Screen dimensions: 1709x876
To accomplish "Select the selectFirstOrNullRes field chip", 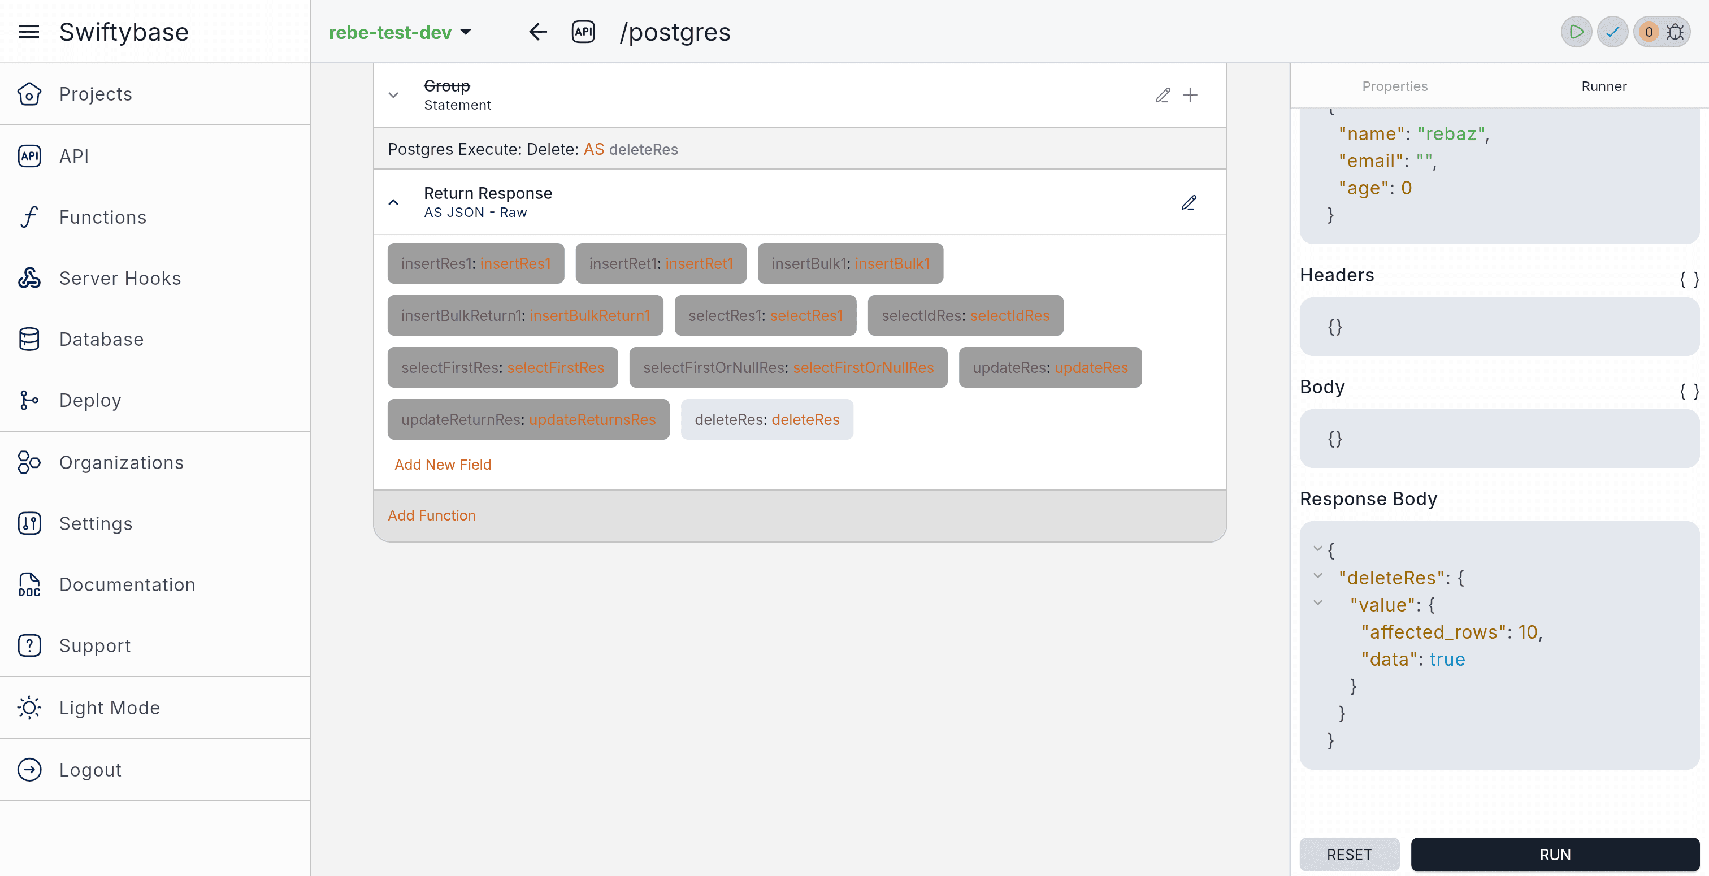I will pyautogui.click(x=788, y=368).
